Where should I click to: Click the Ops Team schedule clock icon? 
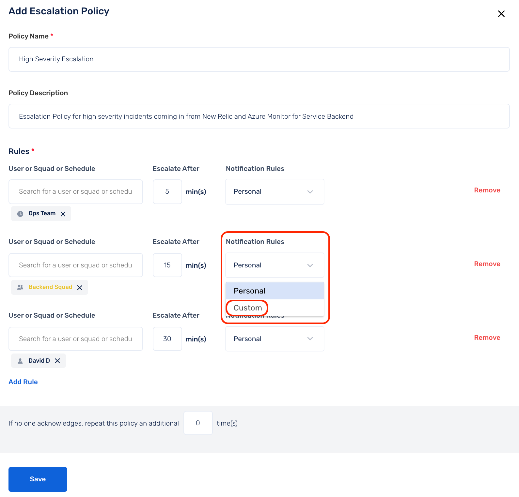point(20,214)
